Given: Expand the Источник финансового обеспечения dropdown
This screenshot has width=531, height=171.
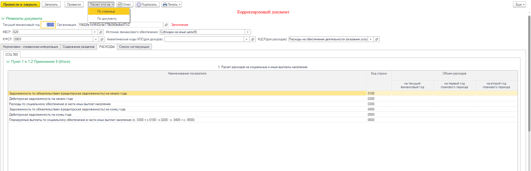Looking at the screenshot, I should tap(248, 32).
